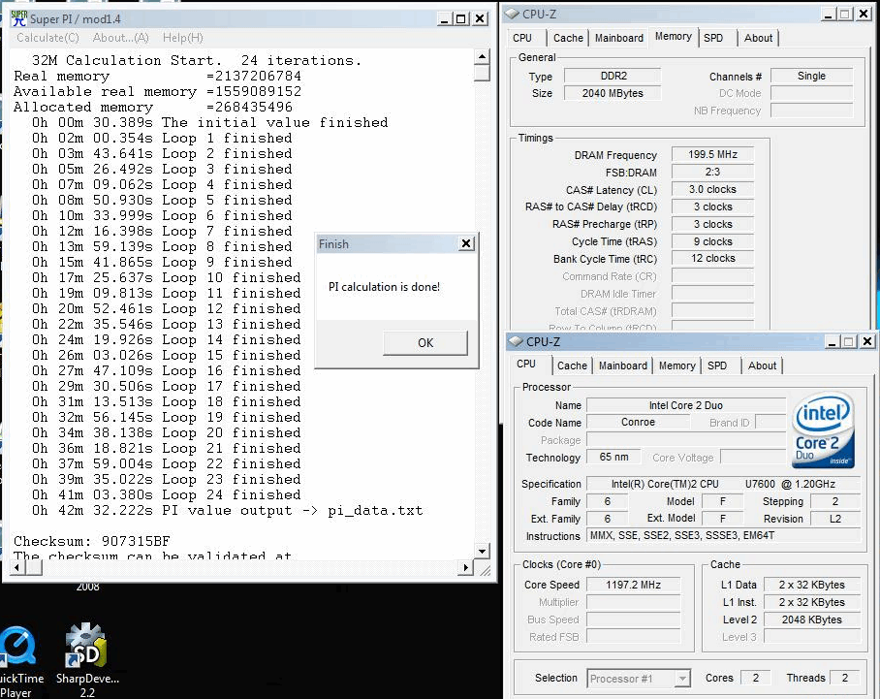Click the lower CPU-Z window title icon

[x=516, y=341]
